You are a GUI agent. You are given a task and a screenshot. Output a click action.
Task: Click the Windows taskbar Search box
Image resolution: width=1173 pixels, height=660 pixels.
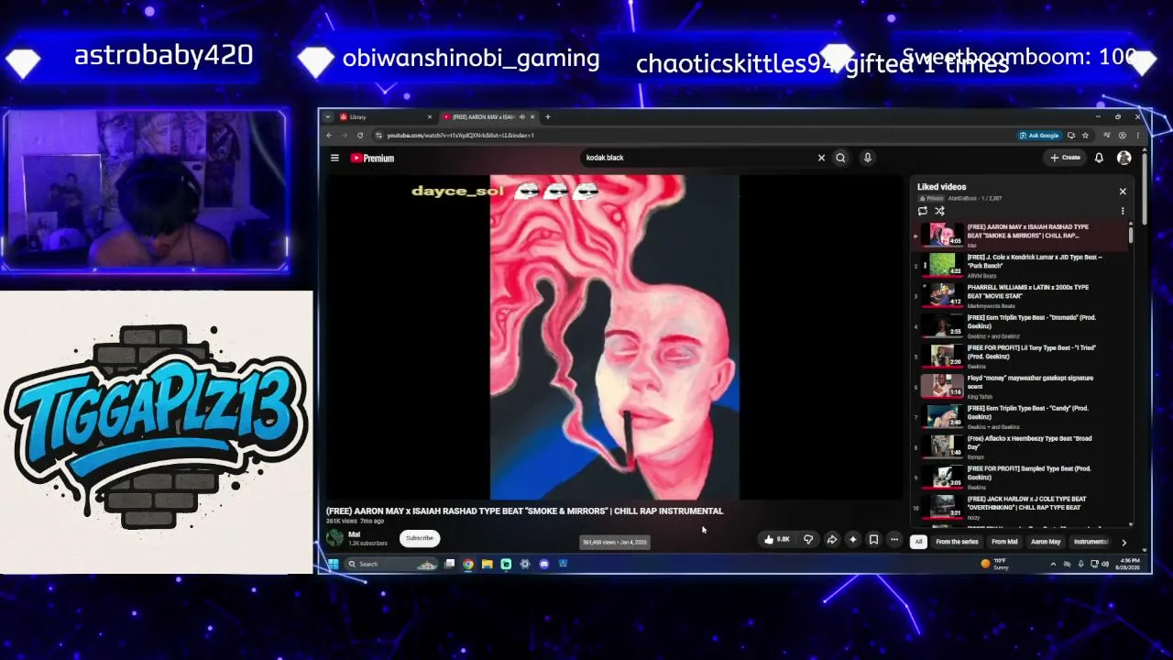[391, 564]
